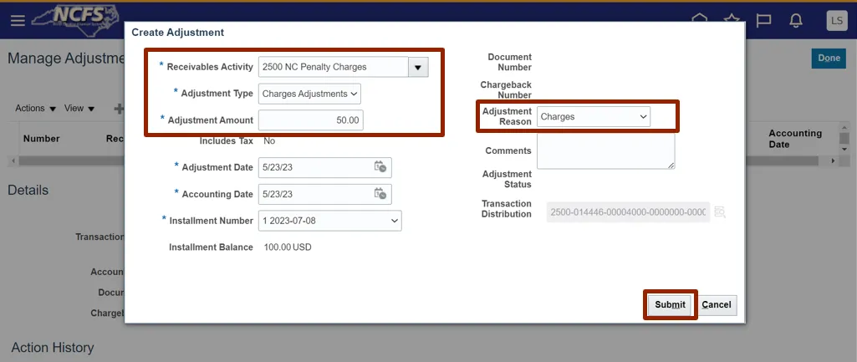Click the Accounting Date column header

coord(795,139)
